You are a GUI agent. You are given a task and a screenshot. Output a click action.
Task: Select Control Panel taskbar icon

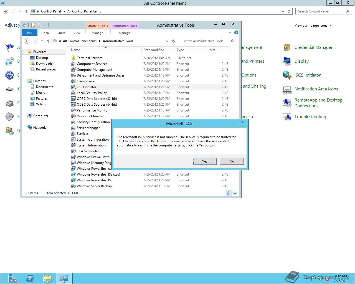pos(64,278)
